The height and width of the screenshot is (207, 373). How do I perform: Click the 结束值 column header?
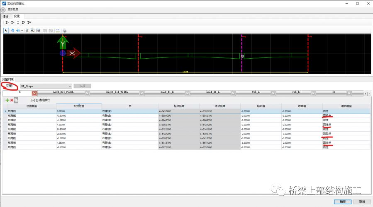coord(302,106)
